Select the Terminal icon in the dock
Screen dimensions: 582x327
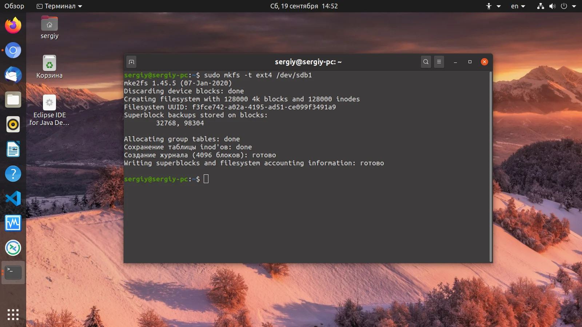13,272
